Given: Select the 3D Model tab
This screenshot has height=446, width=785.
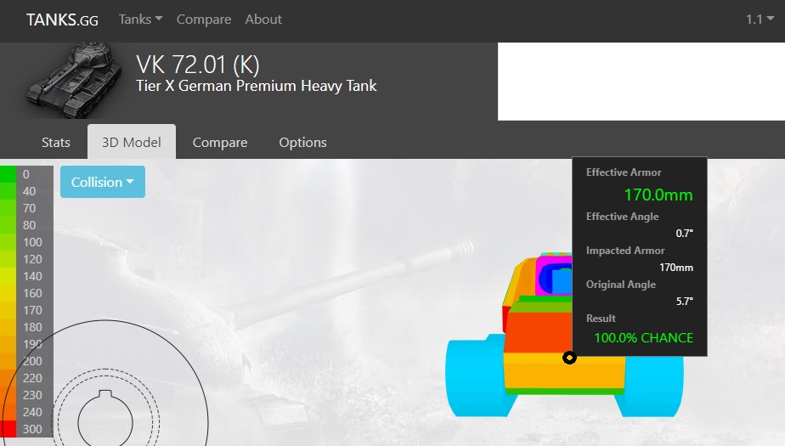Looking at the screenshot, I should [132, 142].
